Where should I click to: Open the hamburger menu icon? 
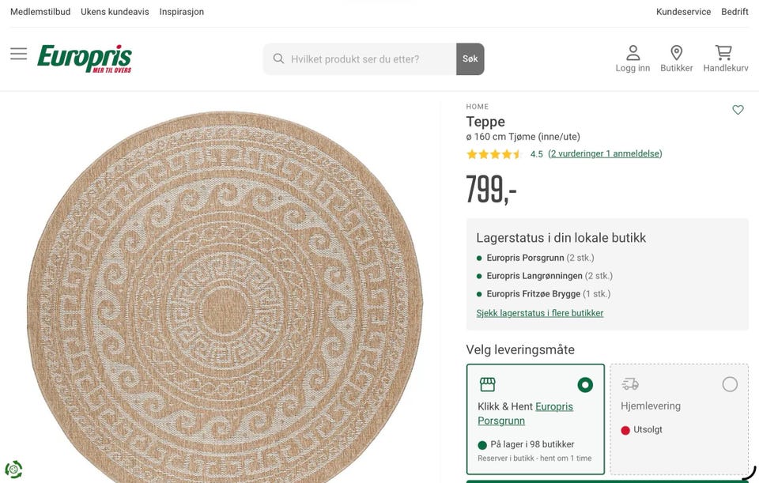point(19,54)
